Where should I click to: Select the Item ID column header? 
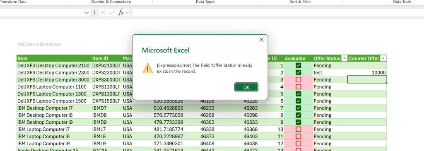point(107,58)
